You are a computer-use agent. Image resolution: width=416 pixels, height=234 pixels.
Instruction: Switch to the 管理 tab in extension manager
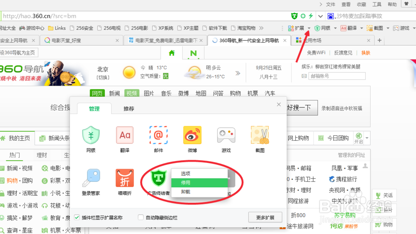coord(94,109)
